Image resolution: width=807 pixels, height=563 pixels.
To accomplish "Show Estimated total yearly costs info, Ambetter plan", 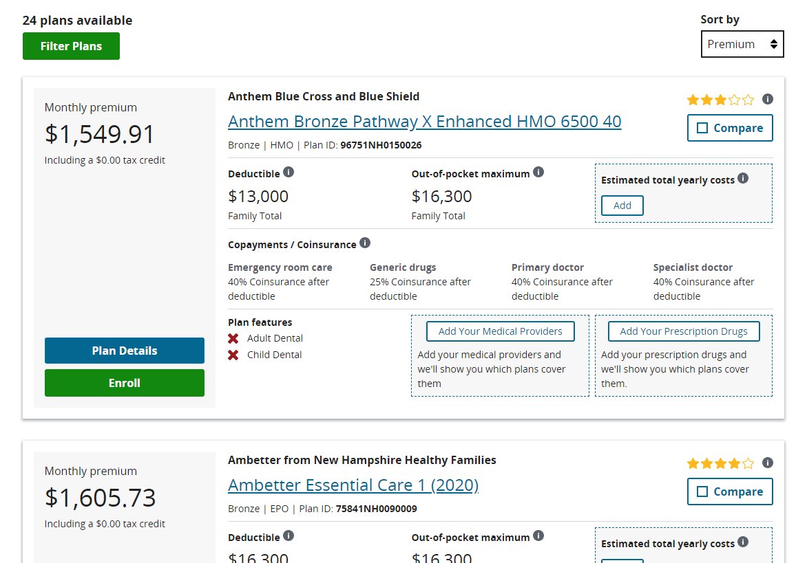I will (743, 542).
